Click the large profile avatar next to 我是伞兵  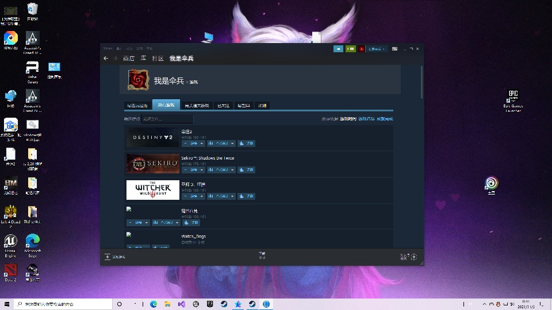pyautogui.click(x=138, y=80)
